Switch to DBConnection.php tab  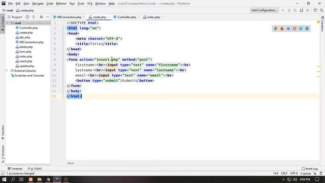tap(69, 17)
